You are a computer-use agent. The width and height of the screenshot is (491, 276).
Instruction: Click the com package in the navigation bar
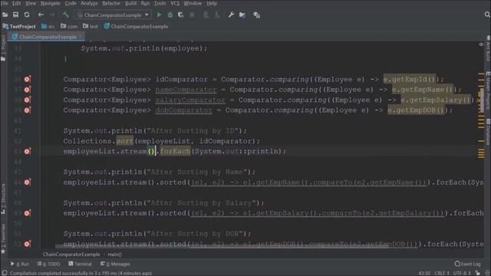69,27
